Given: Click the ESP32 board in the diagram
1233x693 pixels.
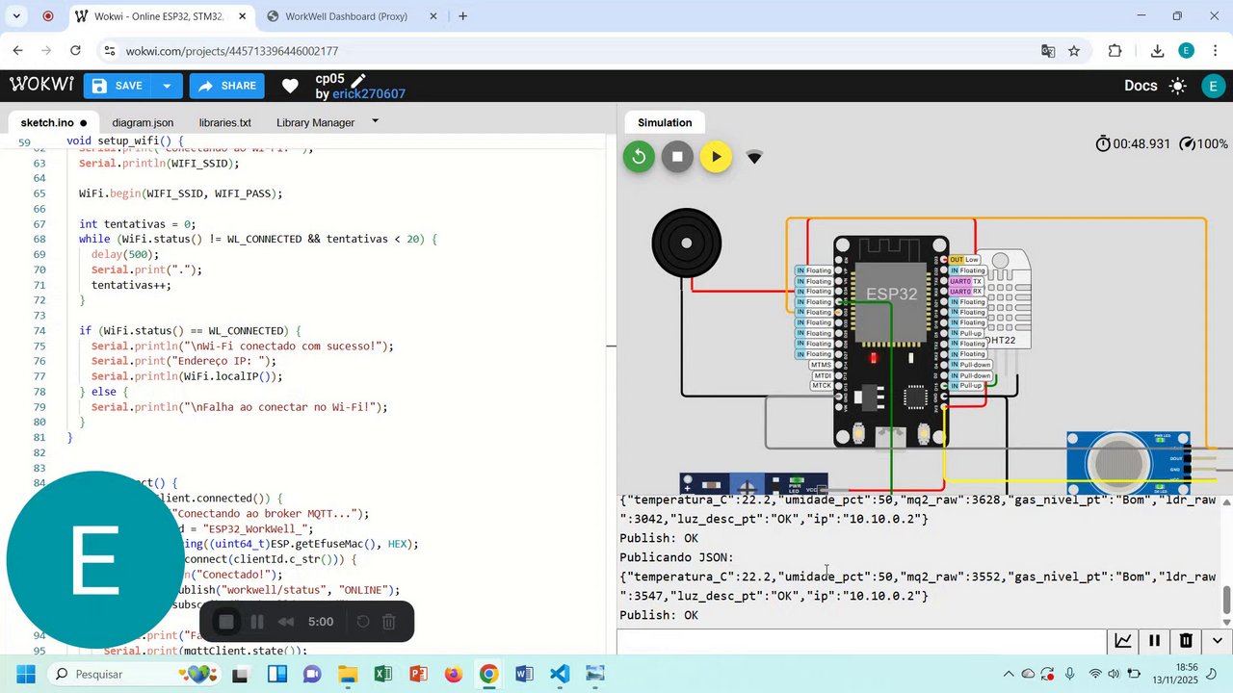Looking at the screenshot, I should (891, 342).
